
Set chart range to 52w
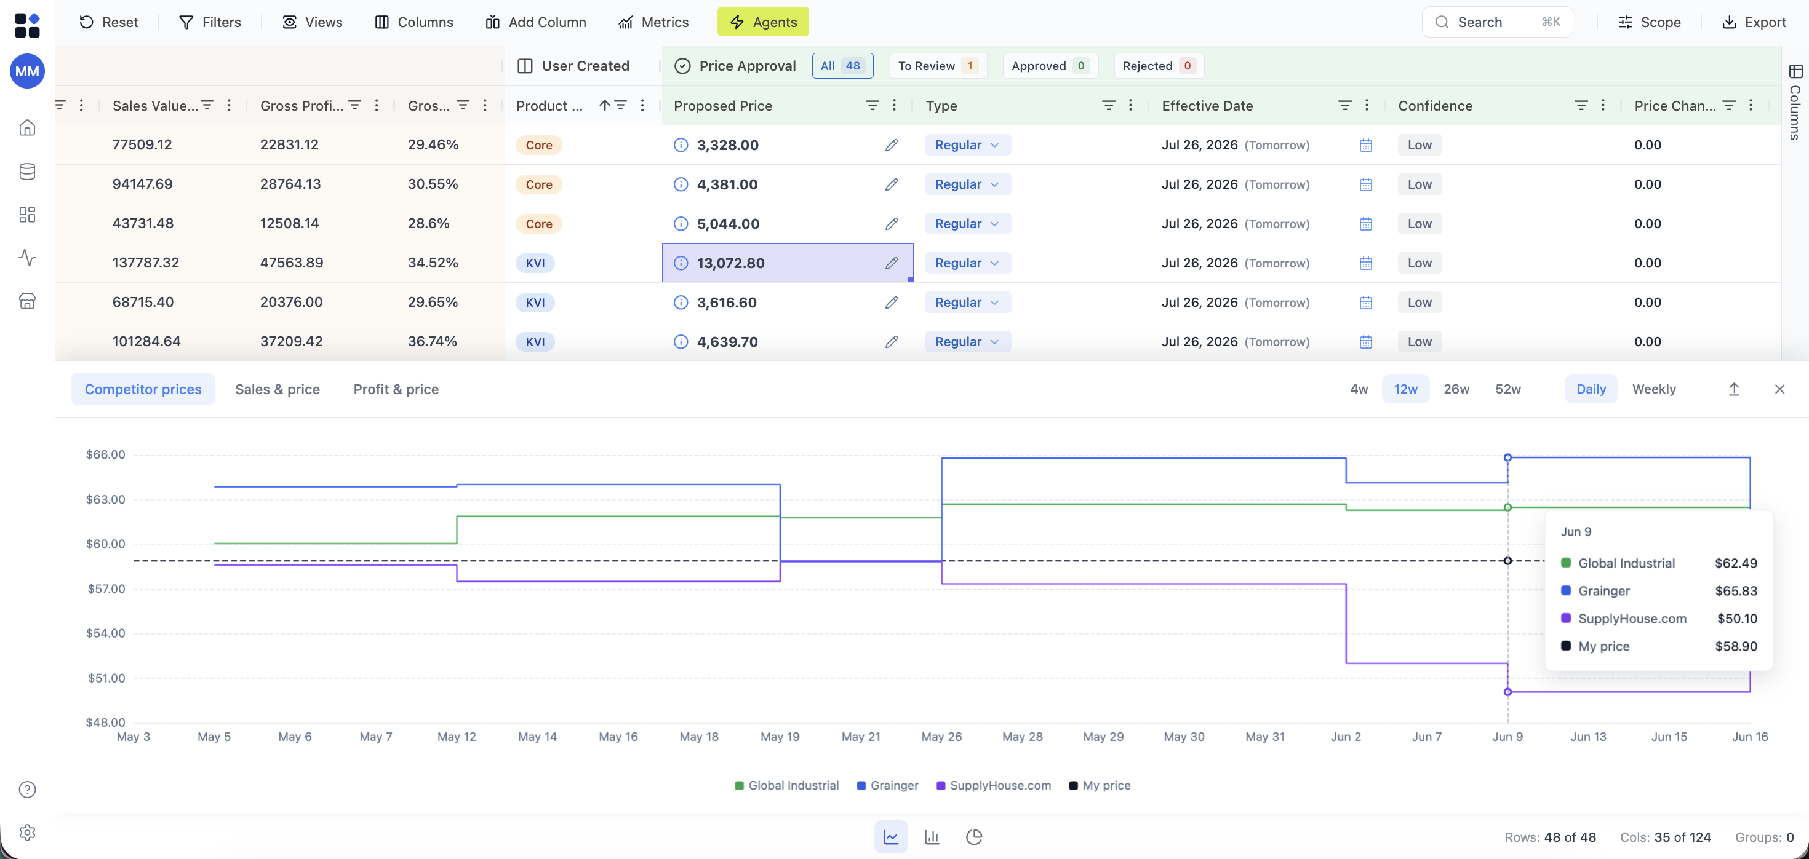tap(1508, 389)
